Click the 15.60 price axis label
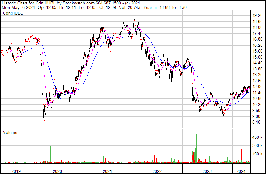 click(x=257, y=51)
